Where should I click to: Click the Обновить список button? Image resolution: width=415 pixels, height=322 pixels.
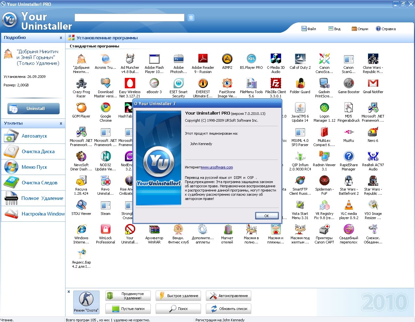click(x=229, y=309)
